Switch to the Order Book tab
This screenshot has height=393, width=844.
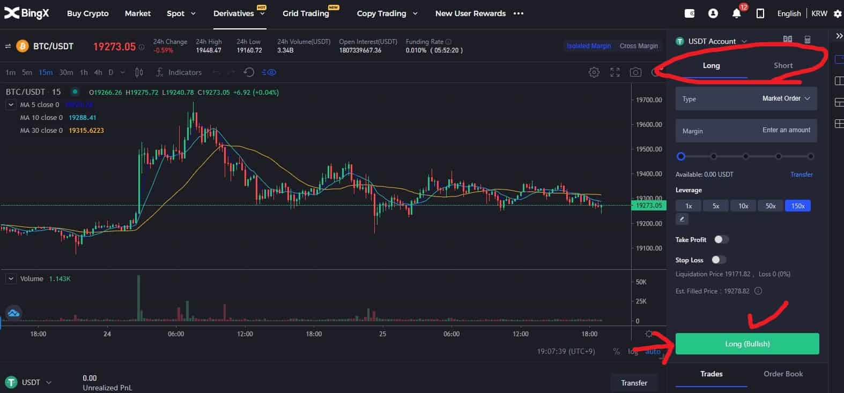pyautogui.click(x=783, y=374)
